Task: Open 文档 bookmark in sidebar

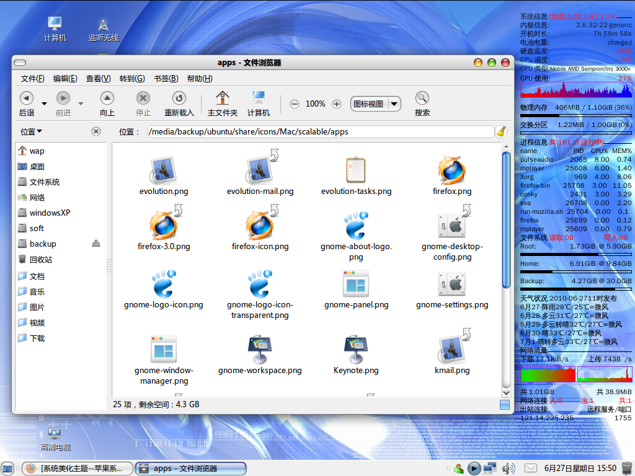Action: tap(60, 276)
